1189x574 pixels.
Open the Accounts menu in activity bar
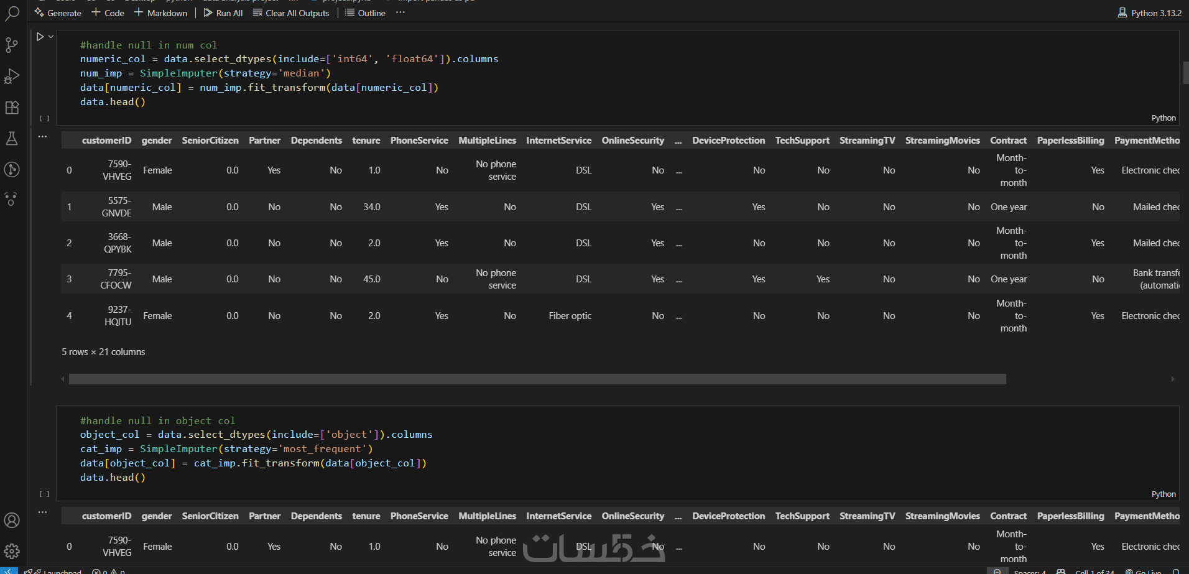(x=12, y=520)
